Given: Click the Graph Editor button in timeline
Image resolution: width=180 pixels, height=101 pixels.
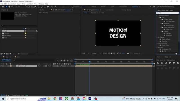Looking at the screenshot, I should pos(71,61).
